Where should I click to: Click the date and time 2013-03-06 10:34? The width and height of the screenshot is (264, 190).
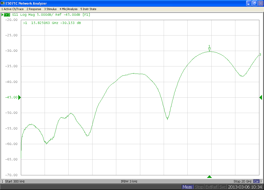click(x=245, y=187)
